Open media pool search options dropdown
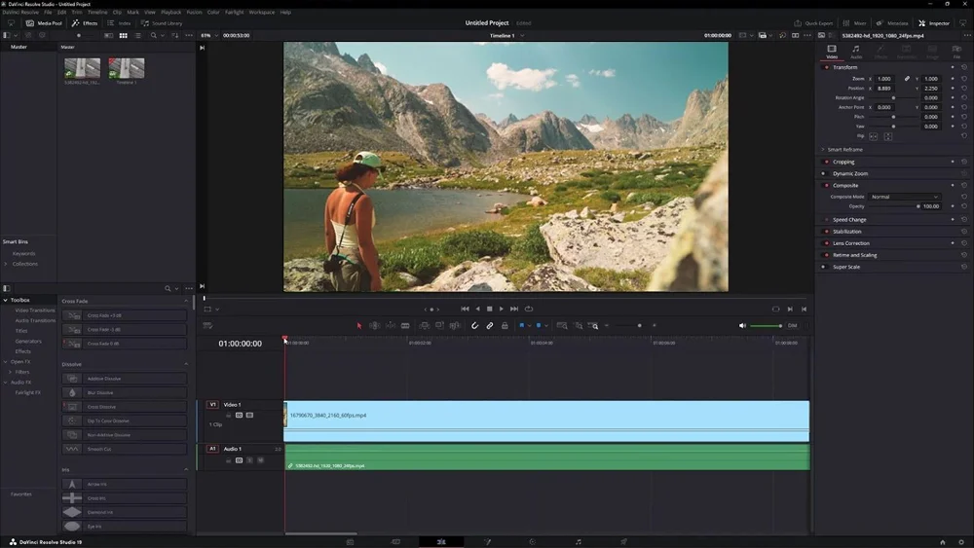974x548 pixels. click(x=162, y=35)
